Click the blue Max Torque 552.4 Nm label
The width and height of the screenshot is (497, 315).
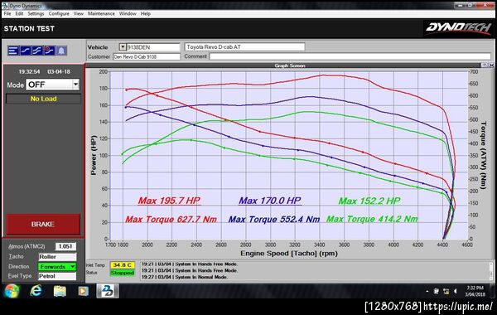coord(274,219)
